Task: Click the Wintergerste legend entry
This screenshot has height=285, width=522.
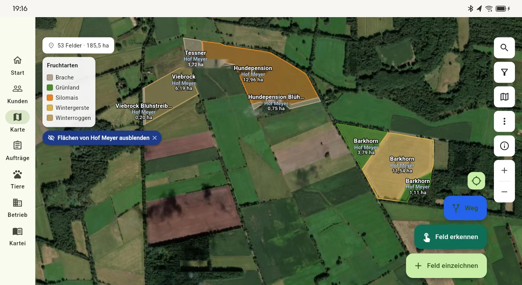Action: [68, 108]
